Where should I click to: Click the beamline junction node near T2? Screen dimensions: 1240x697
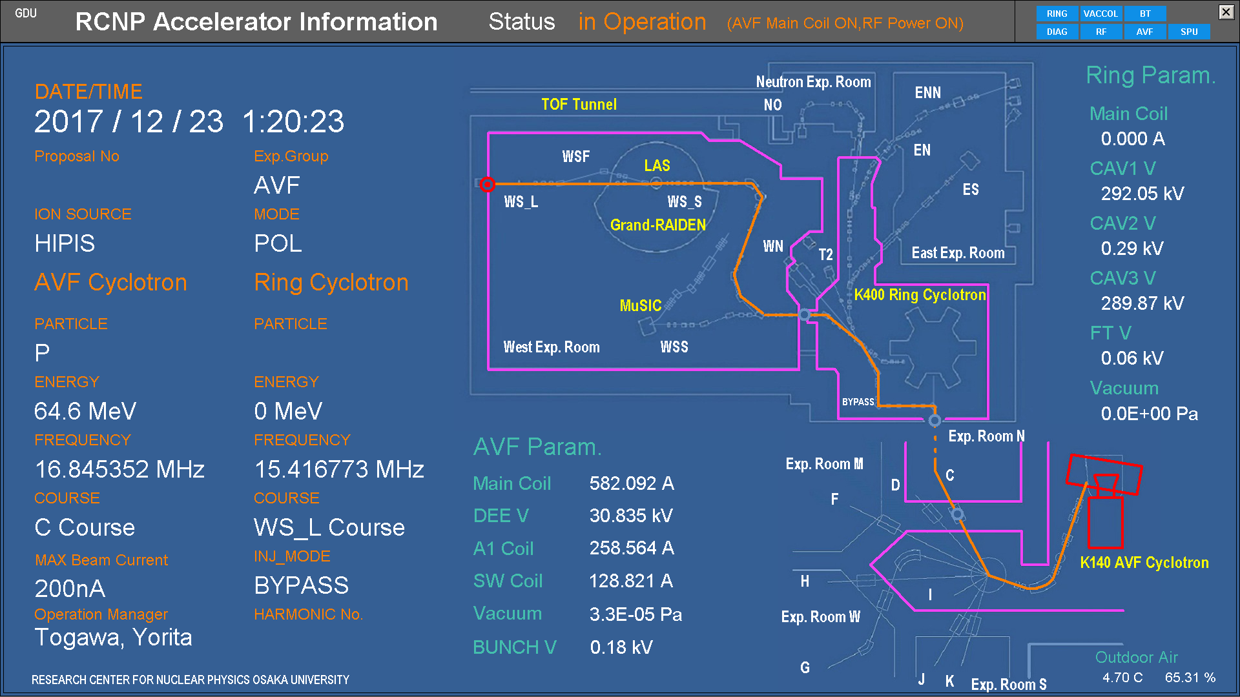pos(804,314)
